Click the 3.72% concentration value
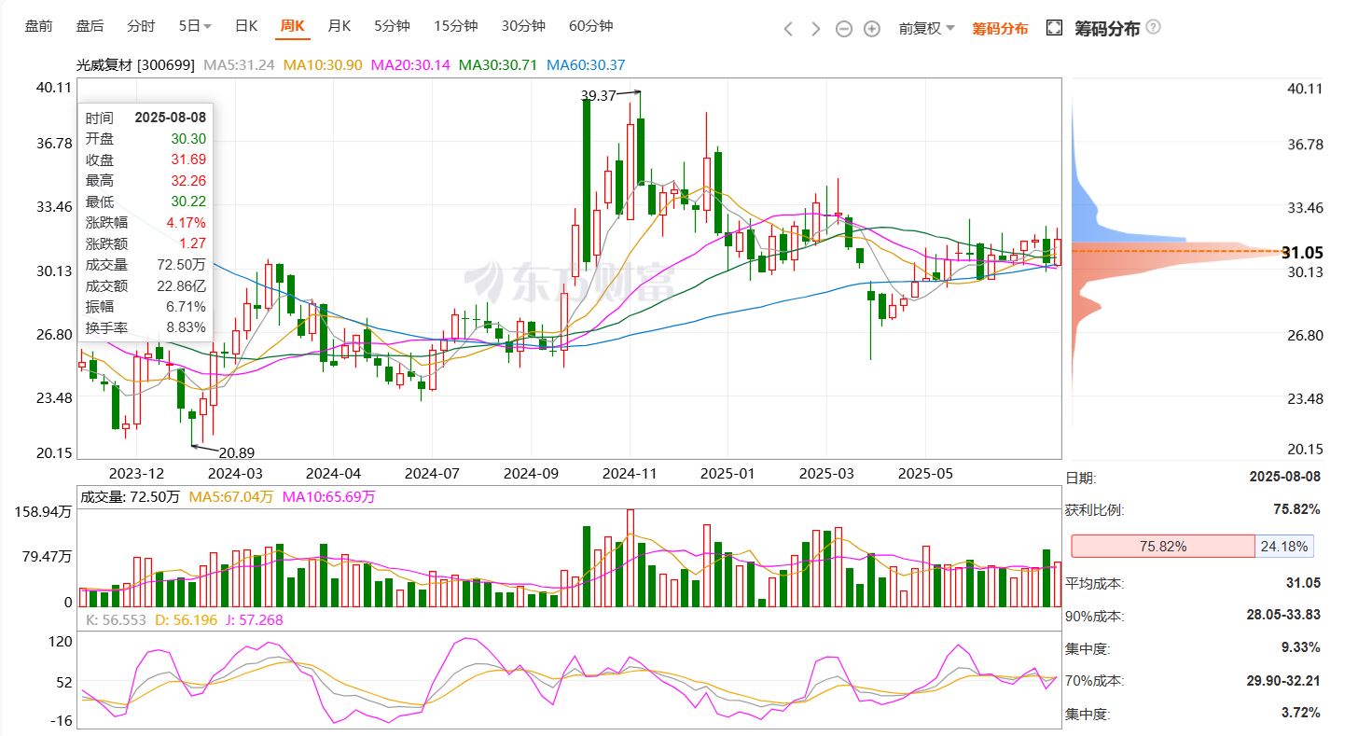 coord(1300,714)
